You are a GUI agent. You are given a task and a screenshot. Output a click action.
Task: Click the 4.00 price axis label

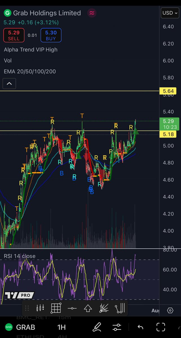168,231
